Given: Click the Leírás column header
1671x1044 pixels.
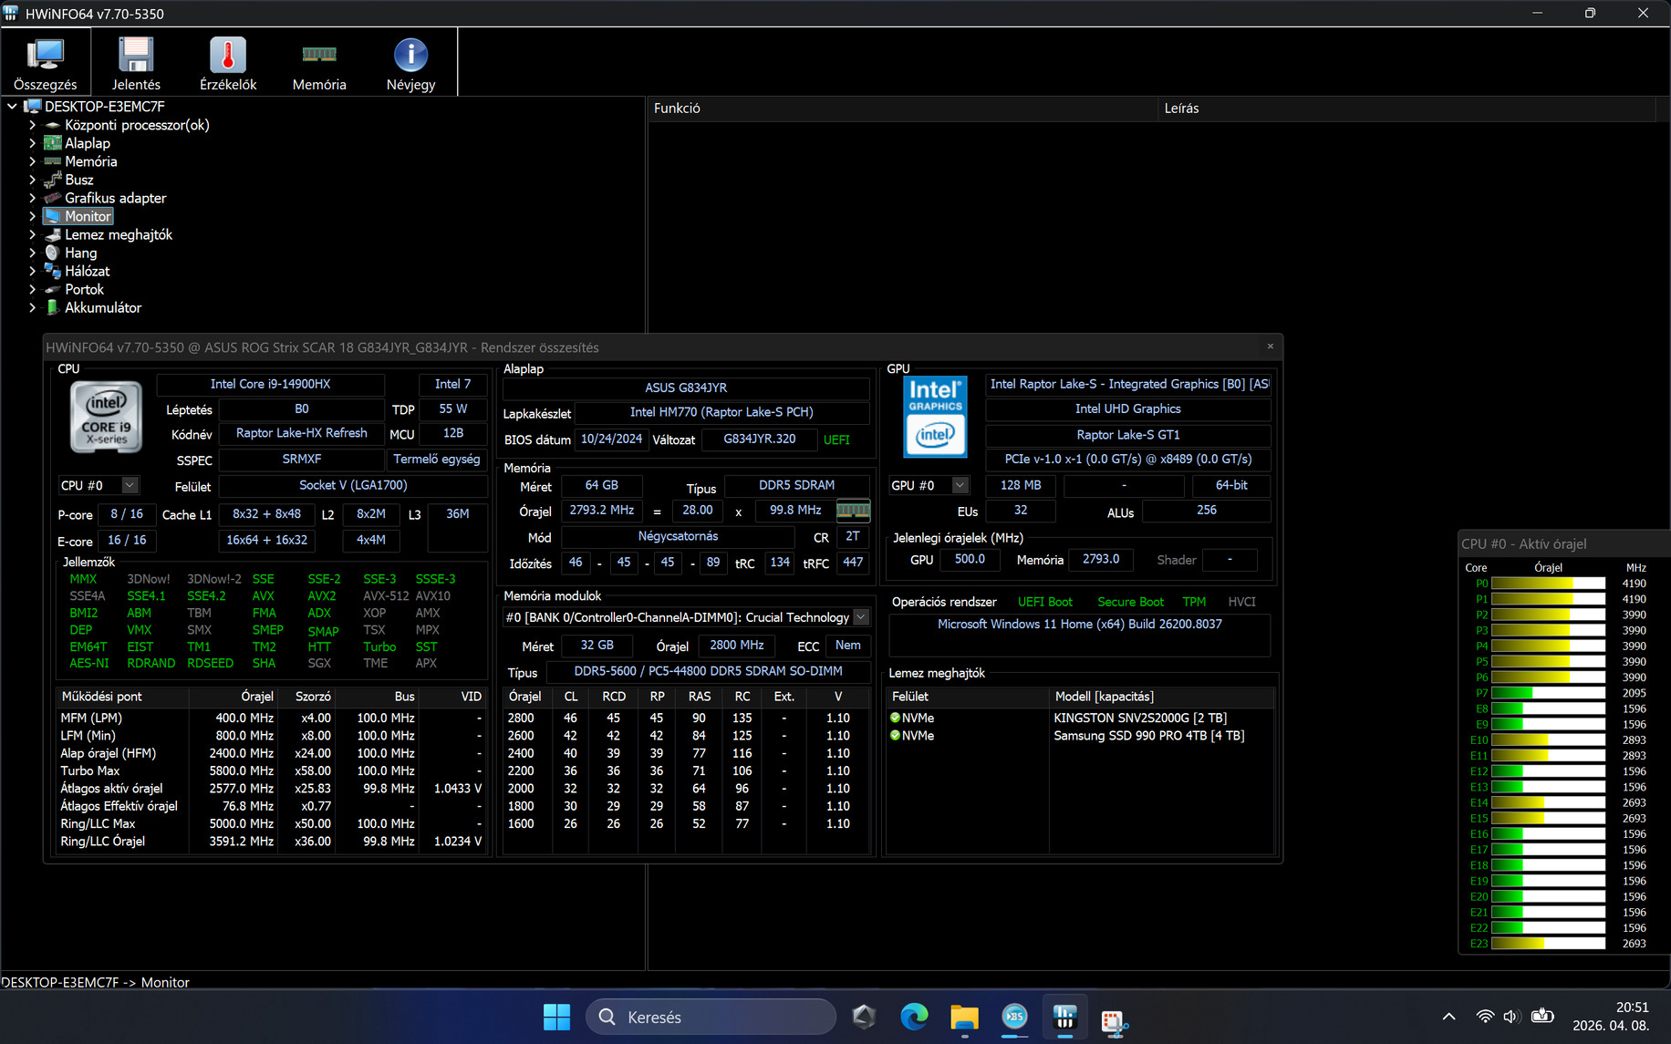Looking at the screenshot, I should (1406, 109).
